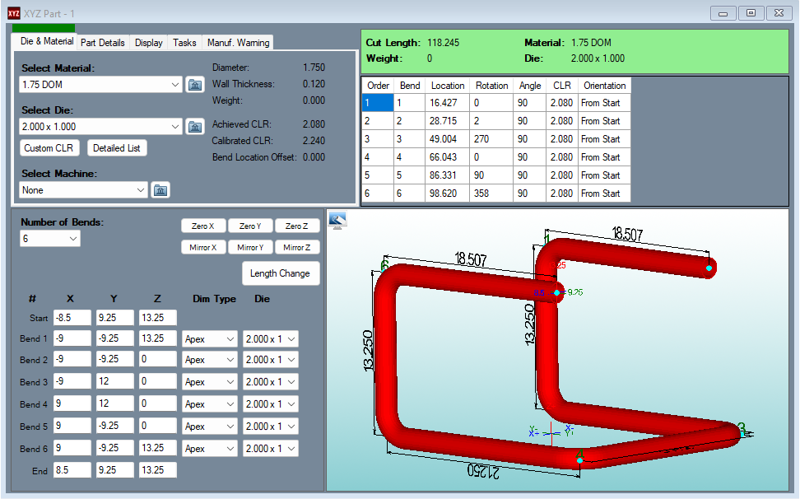
Task: Open the Display tab
Action: coord(148,43)
